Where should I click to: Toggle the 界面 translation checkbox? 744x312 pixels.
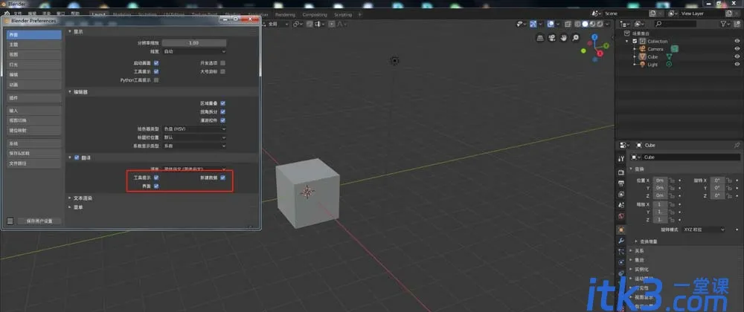[156, 186]
